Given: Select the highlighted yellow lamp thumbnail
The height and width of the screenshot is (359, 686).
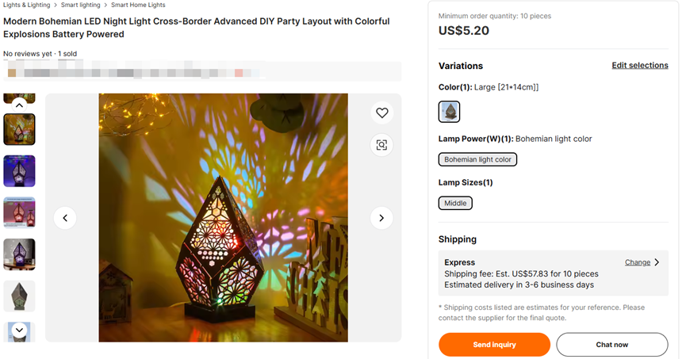Looking at the screenshot, I should tap(19, 129).
